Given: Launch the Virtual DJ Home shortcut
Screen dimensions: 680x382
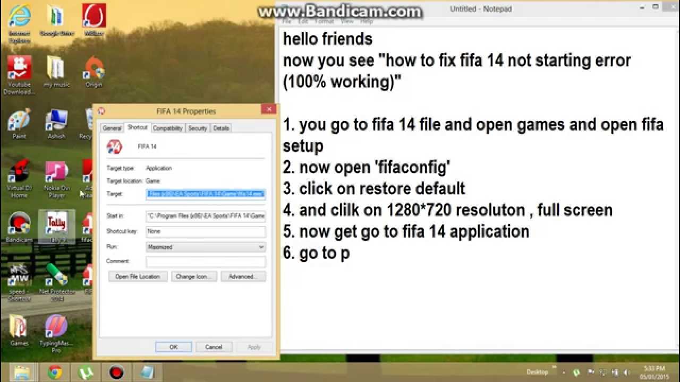Looking at the screenshot, I should tap(19, 179).
